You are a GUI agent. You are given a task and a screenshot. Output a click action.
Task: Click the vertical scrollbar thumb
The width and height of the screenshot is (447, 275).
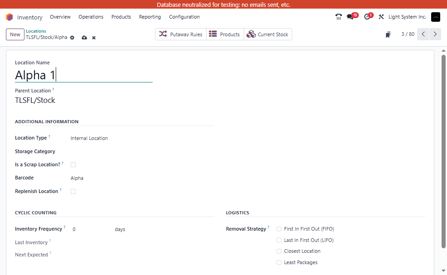443,151
